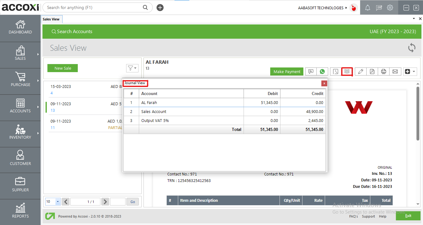
Task: Email the invoice via the envelope icon
Action: 395,71
